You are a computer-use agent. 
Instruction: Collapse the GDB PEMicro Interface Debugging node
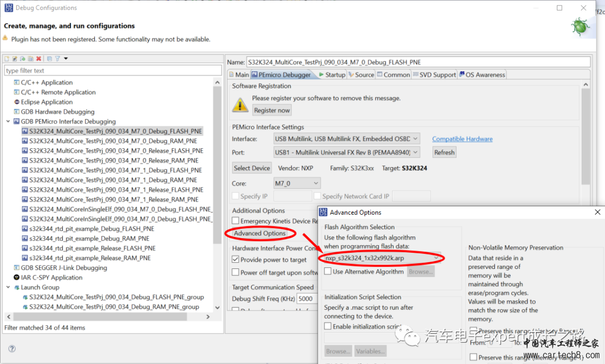click(8, 121)
